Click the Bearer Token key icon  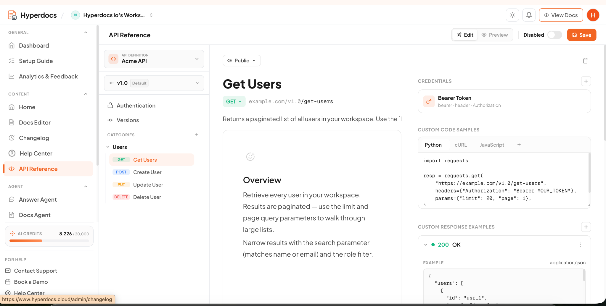[429, 101]
